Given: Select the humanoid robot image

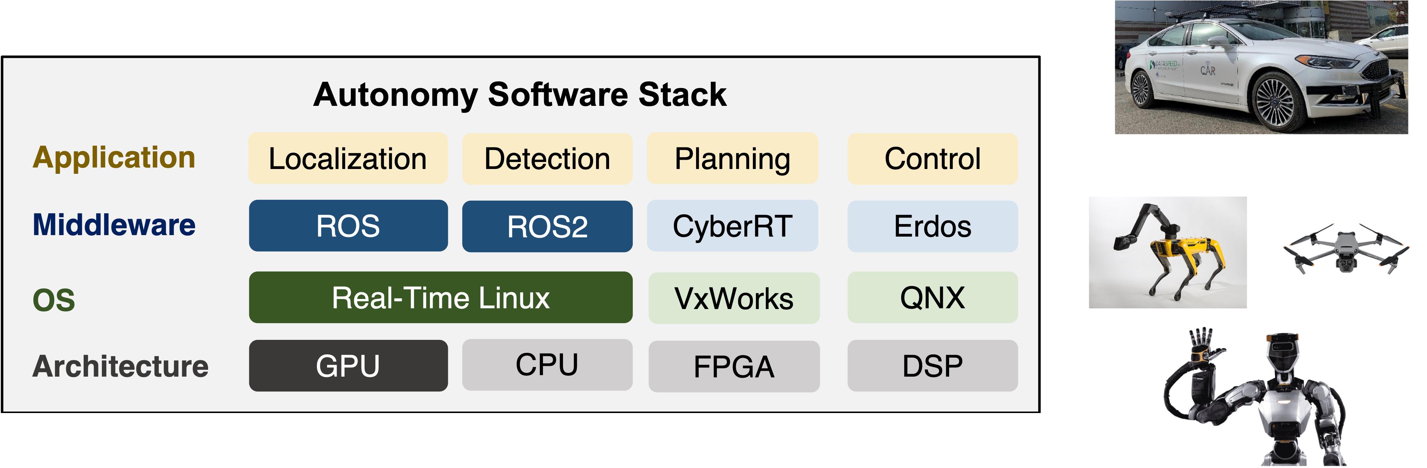Looking at the screenshot, I should point(1261,394).
